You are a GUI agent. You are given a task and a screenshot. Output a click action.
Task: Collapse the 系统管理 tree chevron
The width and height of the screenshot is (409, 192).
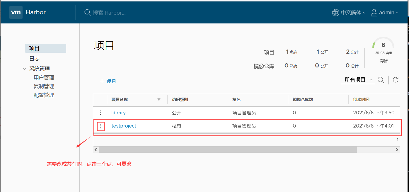coord(24,69)
